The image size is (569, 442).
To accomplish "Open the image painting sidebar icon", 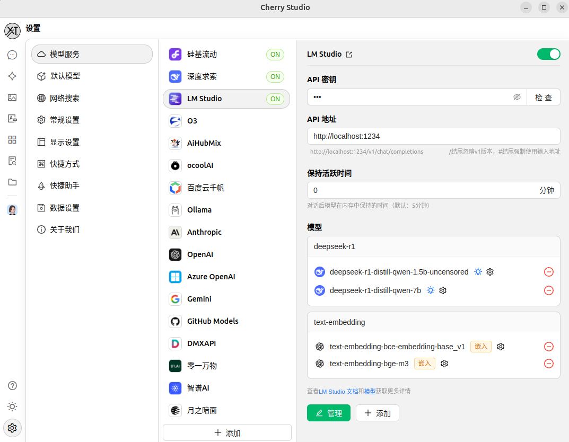I will click(x=12, y=98).
